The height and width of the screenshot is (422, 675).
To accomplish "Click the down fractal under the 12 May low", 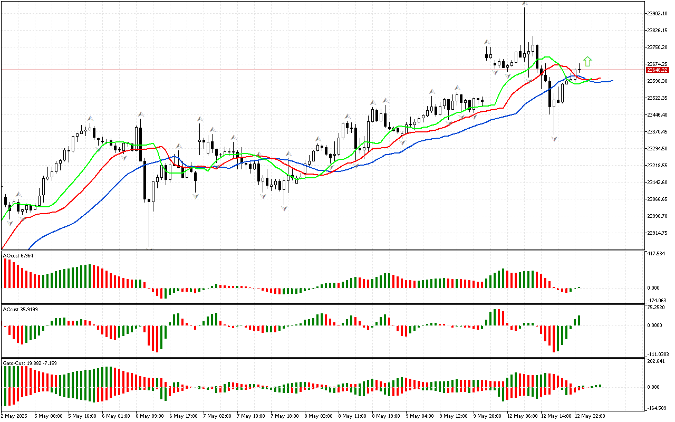I will coord(554,139).
